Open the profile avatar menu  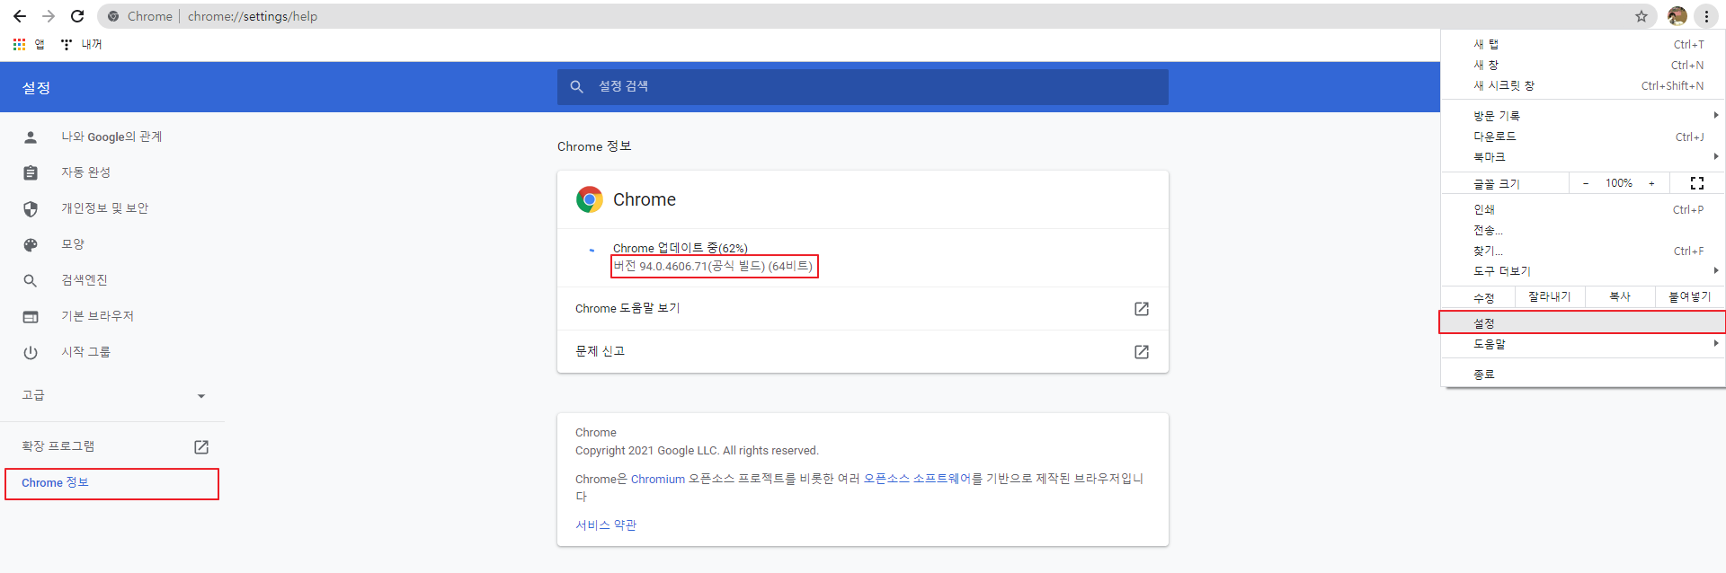pos(1677,16)
